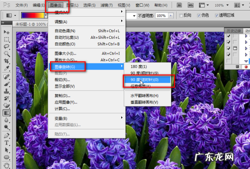
Task: Select the Rectangular Marquee tool
Action: pyautogui.click(x=7, y=39)
